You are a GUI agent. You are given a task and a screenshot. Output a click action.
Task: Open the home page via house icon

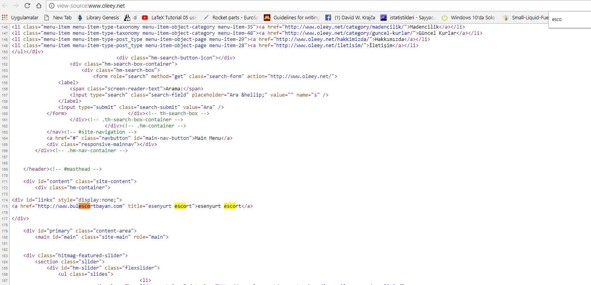pyautogui.click(x=39, y=6)
